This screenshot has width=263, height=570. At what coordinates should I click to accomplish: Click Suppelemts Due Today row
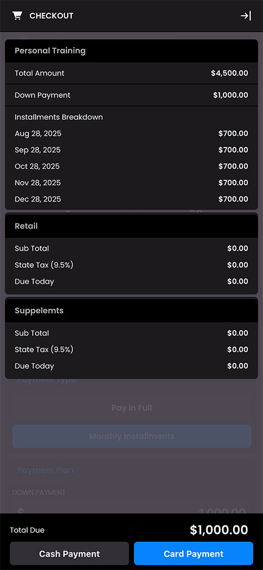[131, 366]
